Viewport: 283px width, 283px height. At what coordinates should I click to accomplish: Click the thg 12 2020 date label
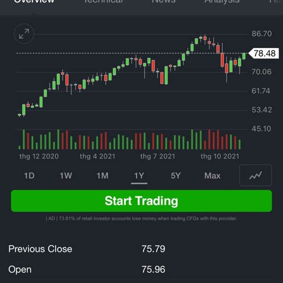pyautogui.click(x=39, y=156)
